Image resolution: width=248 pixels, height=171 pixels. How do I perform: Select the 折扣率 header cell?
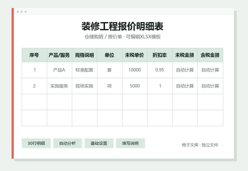pos(160,55)
